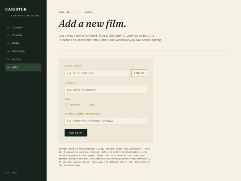This screenshot has width=241, height=181.
Task: Click the 'THEATER' checkbox label text
Action: tap(75, 105)
